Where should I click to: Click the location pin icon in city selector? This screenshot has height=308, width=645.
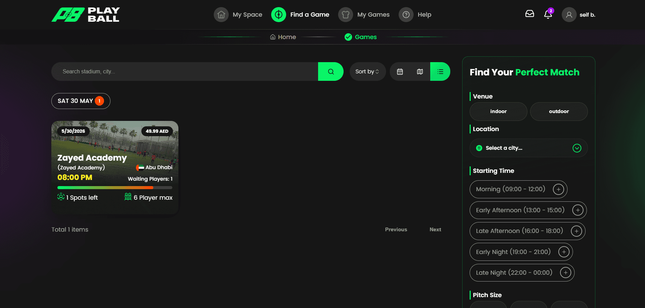coord(479,148)
